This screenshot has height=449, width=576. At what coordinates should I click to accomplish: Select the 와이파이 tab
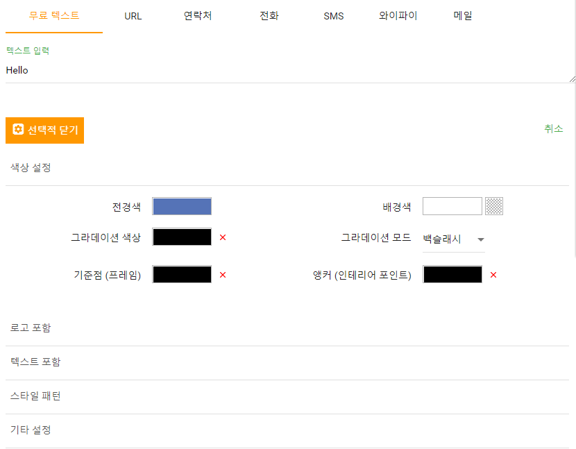point(398,15)
